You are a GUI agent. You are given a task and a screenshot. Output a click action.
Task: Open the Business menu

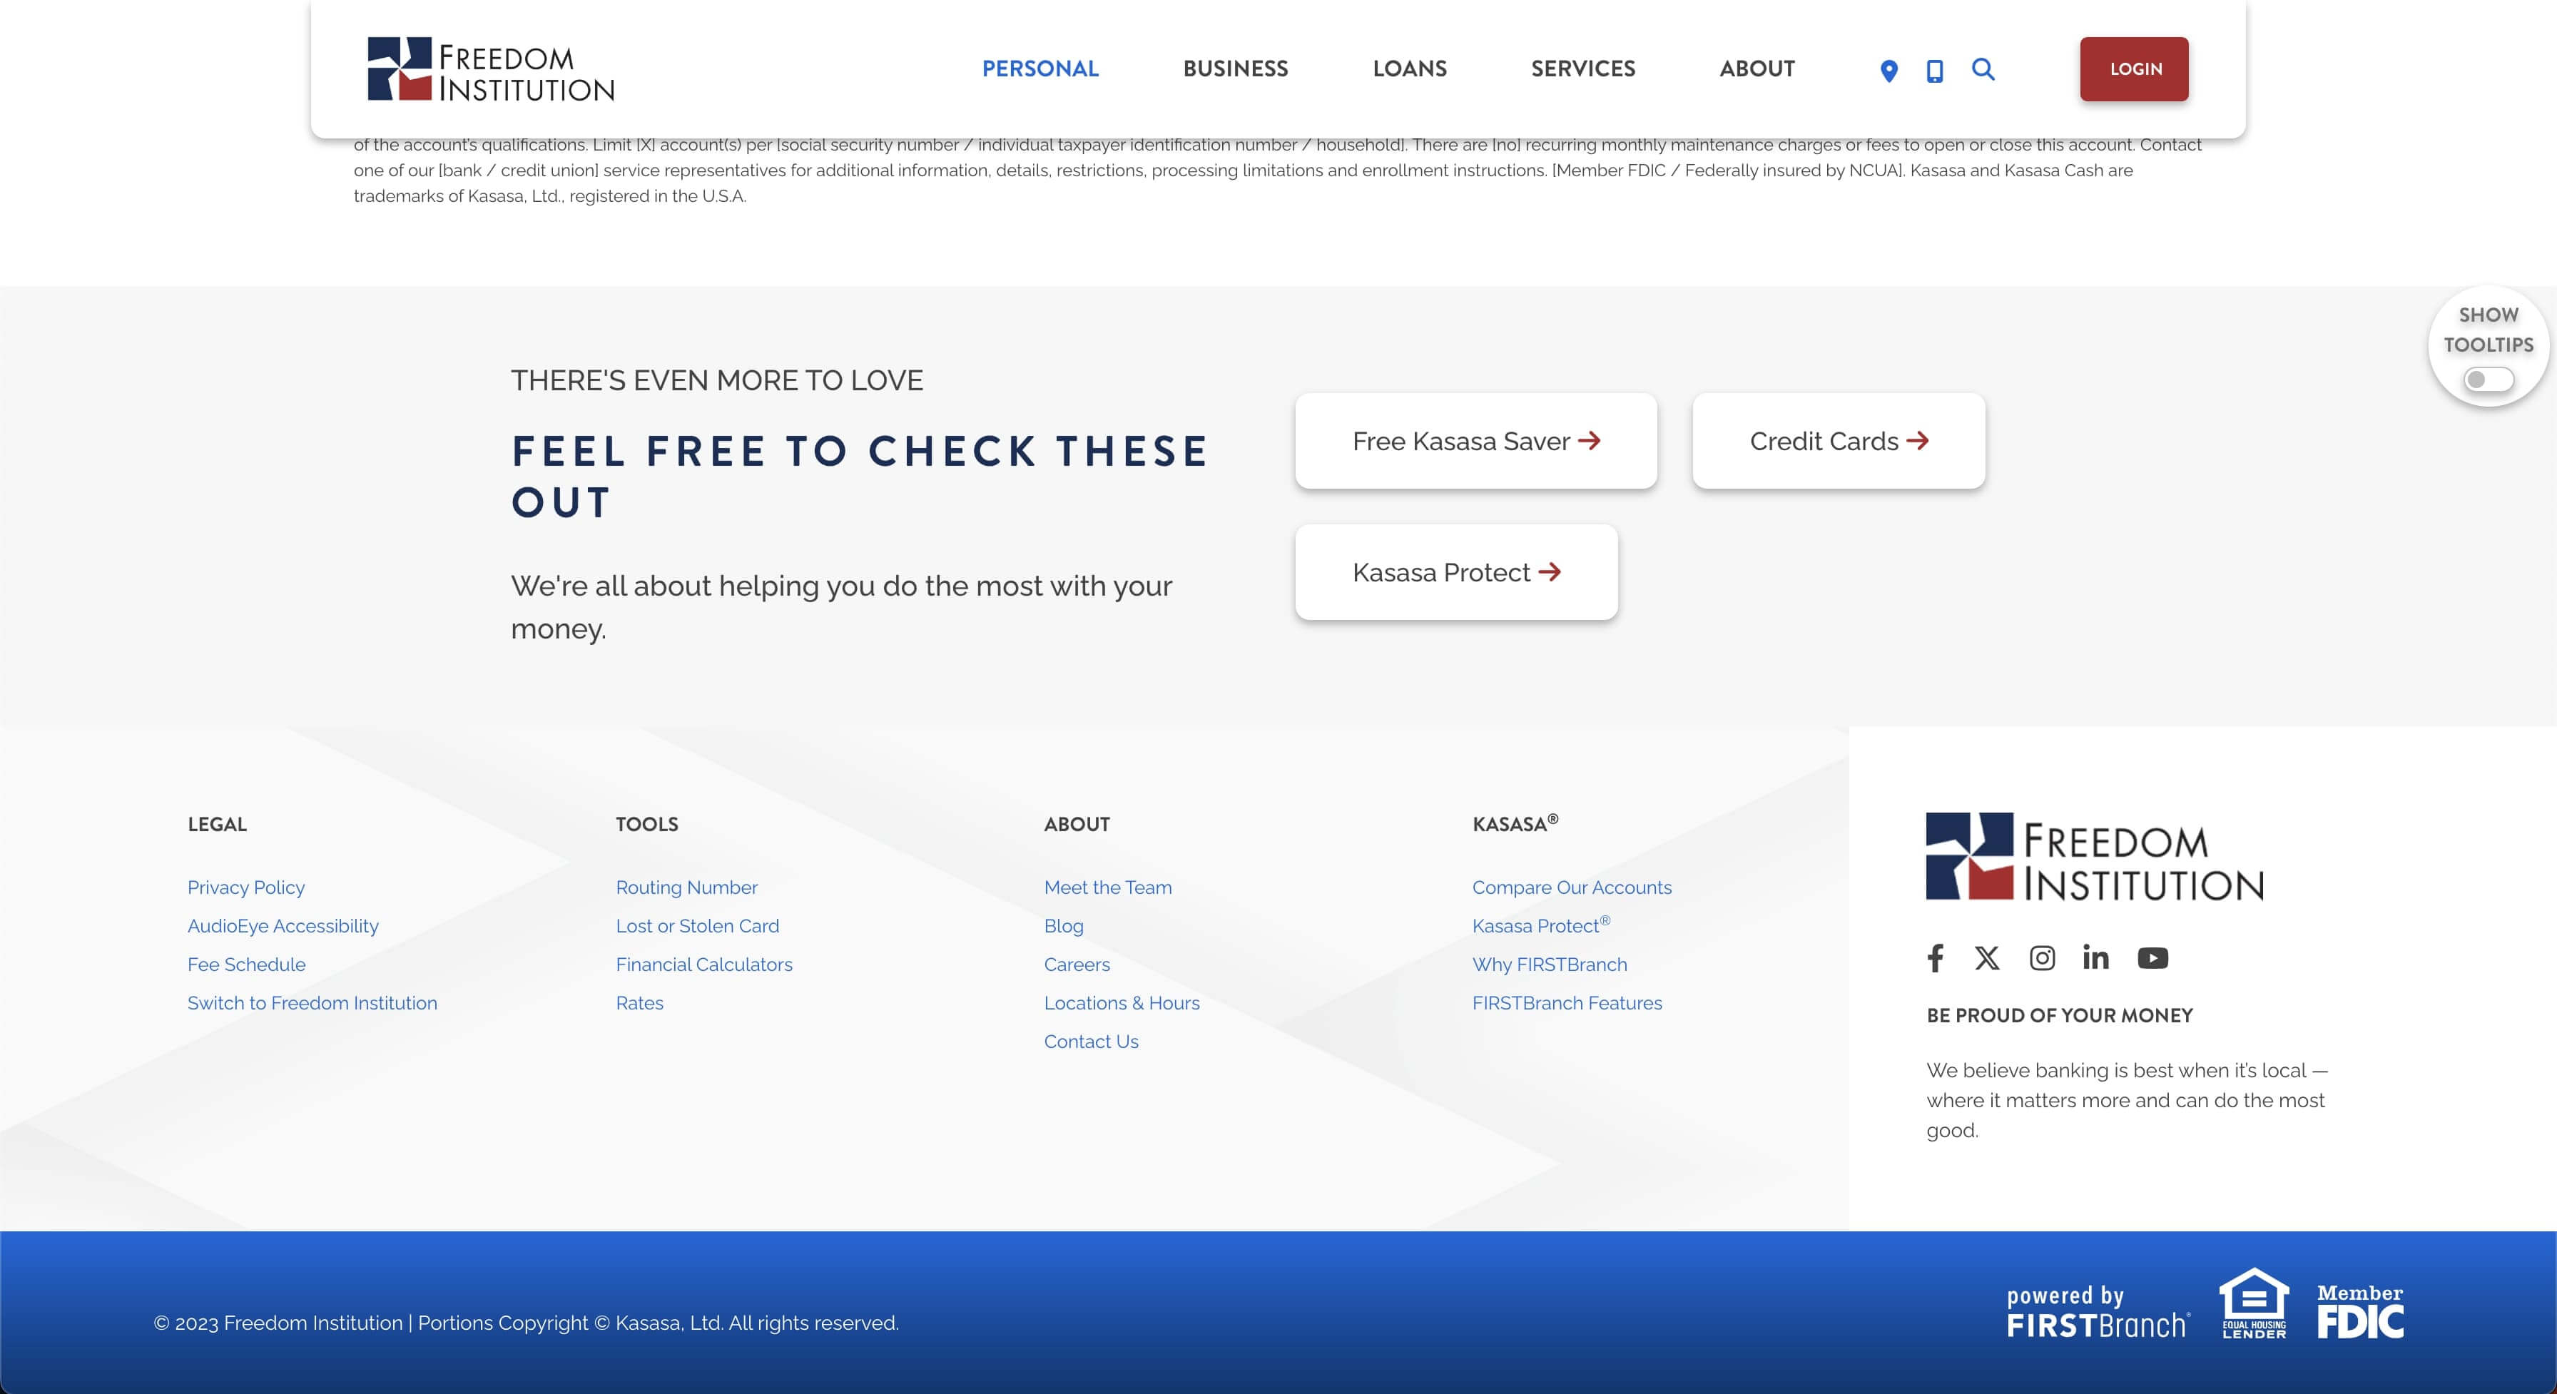pos(1236,69)
